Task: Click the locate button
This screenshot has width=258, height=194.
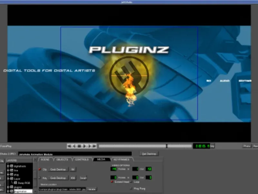Action: 92,189
